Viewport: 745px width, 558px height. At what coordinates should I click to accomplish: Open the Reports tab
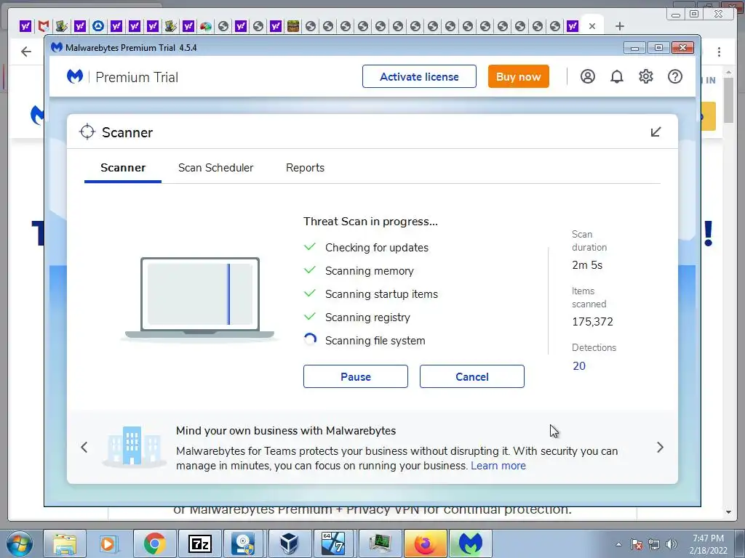coord(305,168)
